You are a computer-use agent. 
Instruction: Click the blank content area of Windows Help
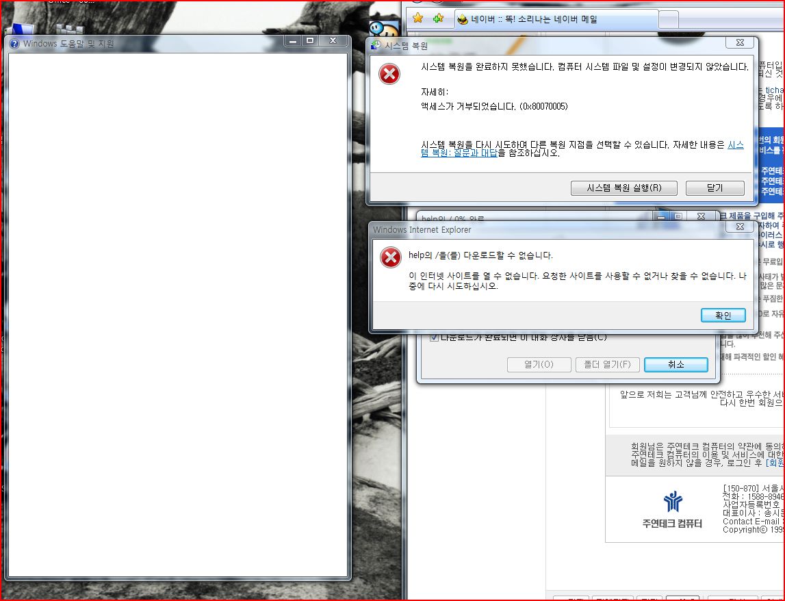pos(178,314)
